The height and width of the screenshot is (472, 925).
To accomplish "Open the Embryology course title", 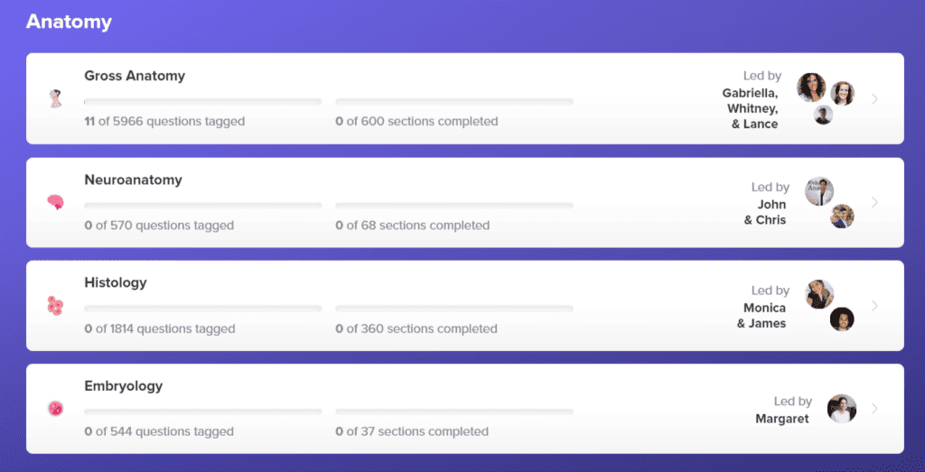I will [x=123, y=386].
